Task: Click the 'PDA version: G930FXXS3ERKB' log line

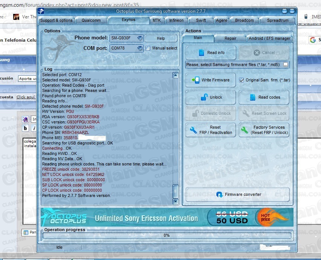Action: point(71,117)
